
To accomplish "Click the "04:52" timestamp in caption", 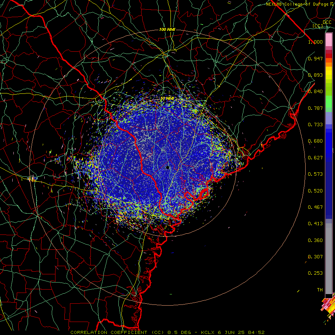I will click(256, 332).
